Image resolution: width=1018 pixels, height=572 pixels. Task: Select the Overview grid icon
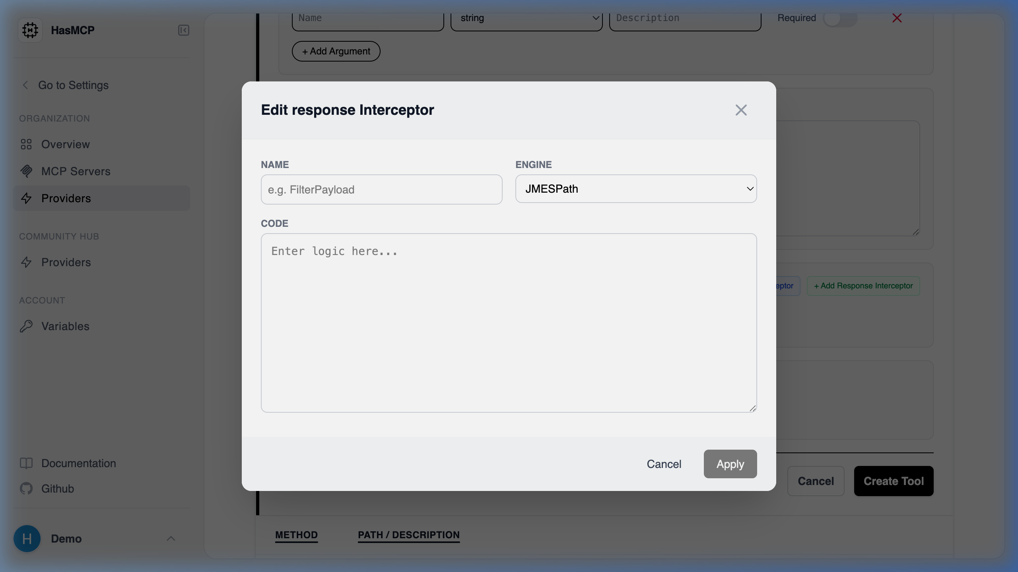coord(27,144)
